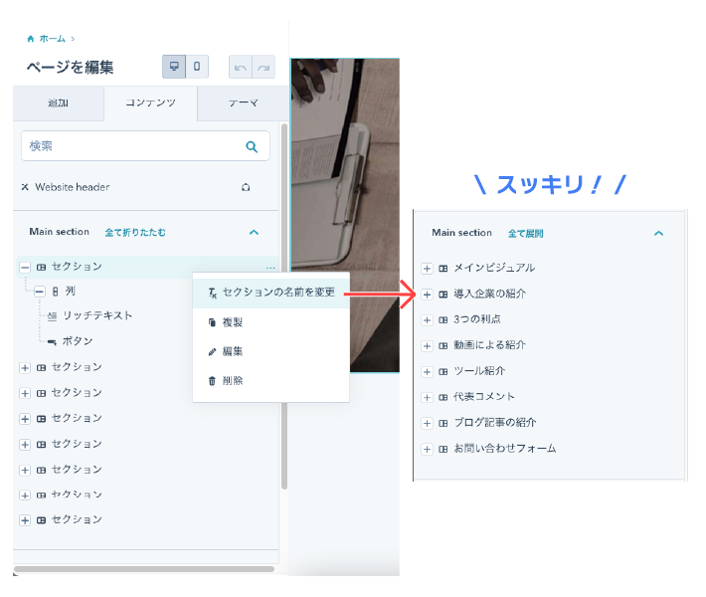Click the icon left of Website header

[25, 187]
